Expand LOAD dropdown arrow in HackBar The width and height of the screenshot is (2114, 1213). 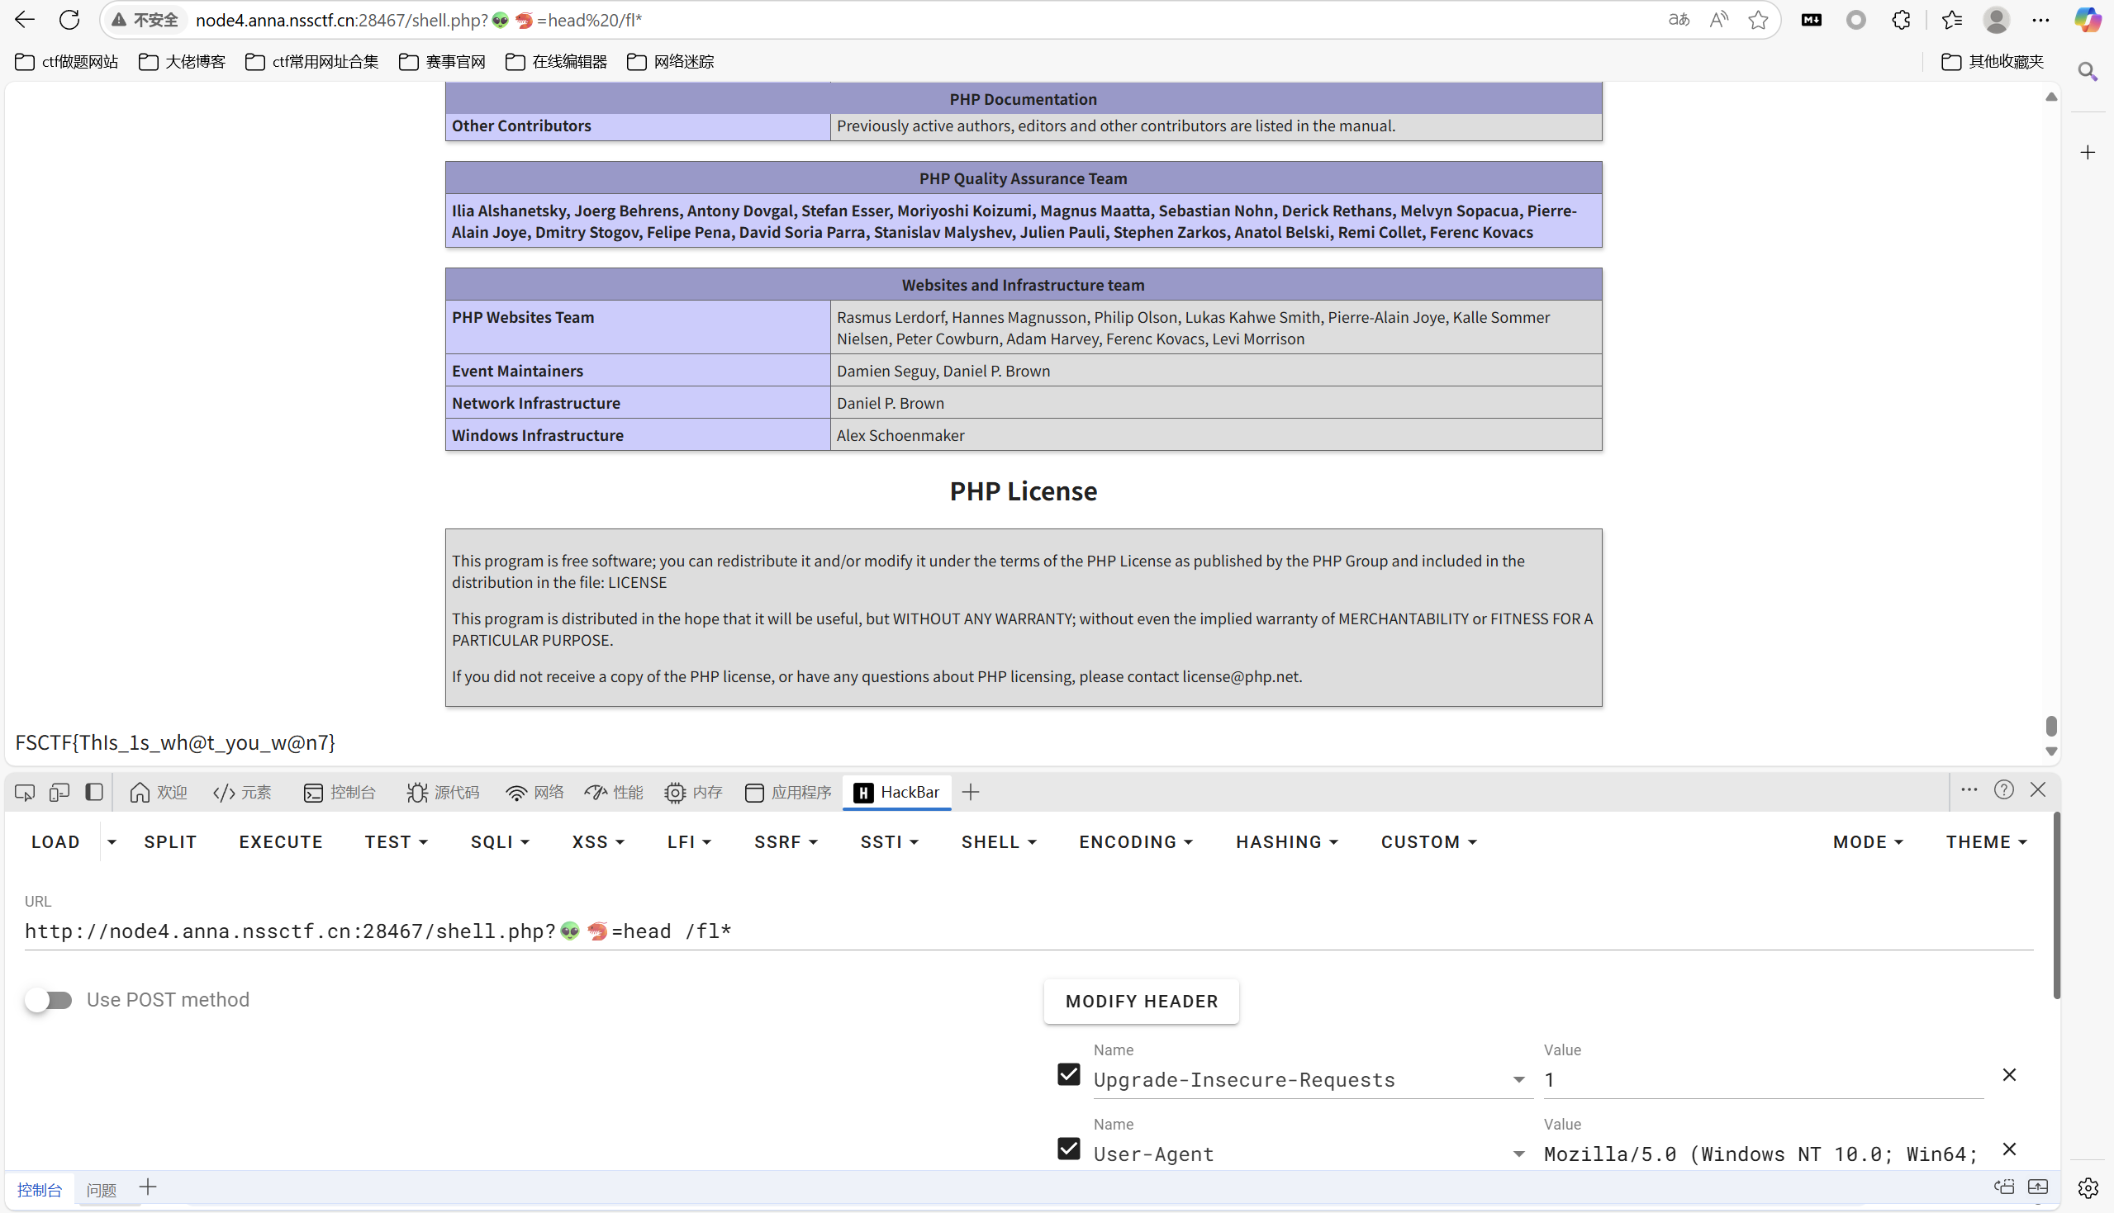pyautogui.click(x=111, y=842)
